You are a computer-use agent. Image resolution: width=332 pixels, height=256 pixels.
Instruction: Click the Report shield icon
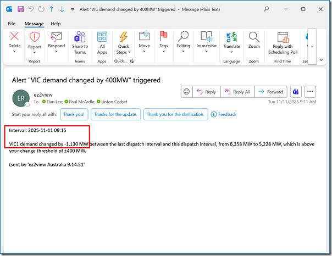point(35,37)
